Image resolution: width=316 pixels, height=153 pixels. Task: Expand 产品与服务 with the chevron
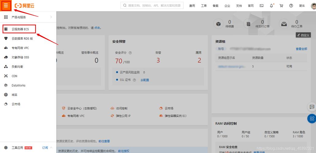[x=51, y=17]
